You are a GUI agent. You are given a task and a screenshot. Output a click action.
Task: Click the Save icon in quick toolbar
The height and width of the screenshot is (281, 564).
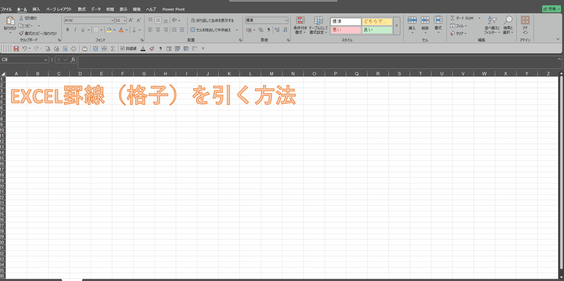[16, 49]
